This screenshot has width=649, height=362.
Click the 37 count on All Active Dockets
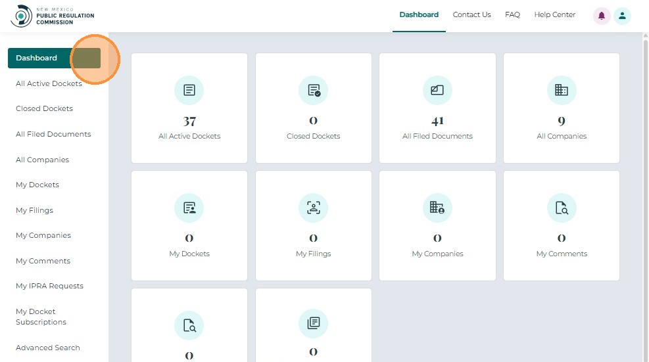[189, 122]
